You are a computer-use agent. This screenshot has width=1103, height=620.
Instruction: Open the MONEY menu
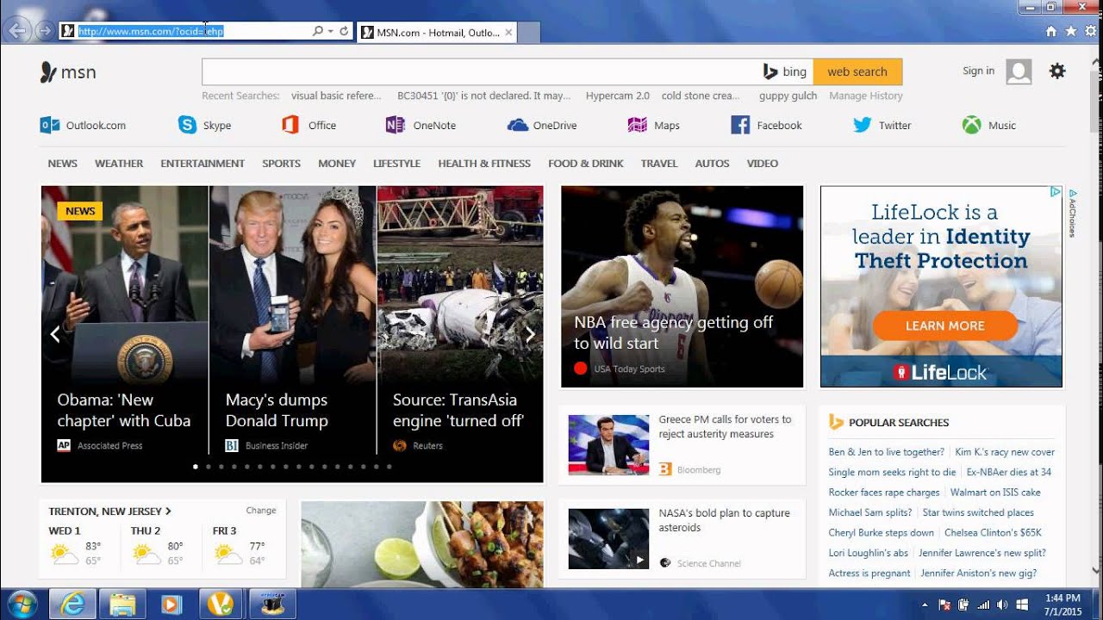[x=337, y=163]
